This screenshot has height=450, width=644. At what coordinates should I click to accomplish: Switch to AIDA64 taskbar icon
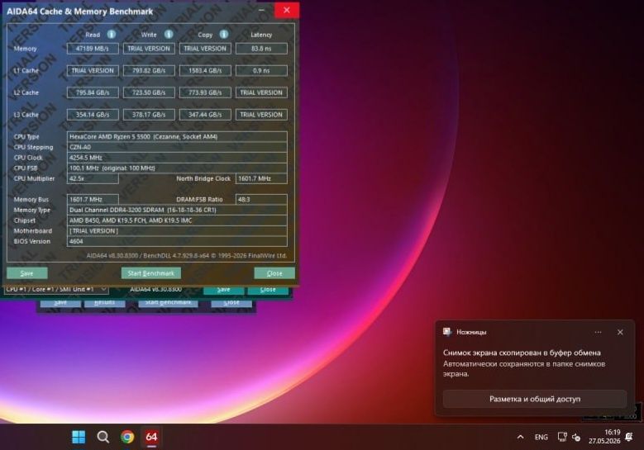point(151,437)
